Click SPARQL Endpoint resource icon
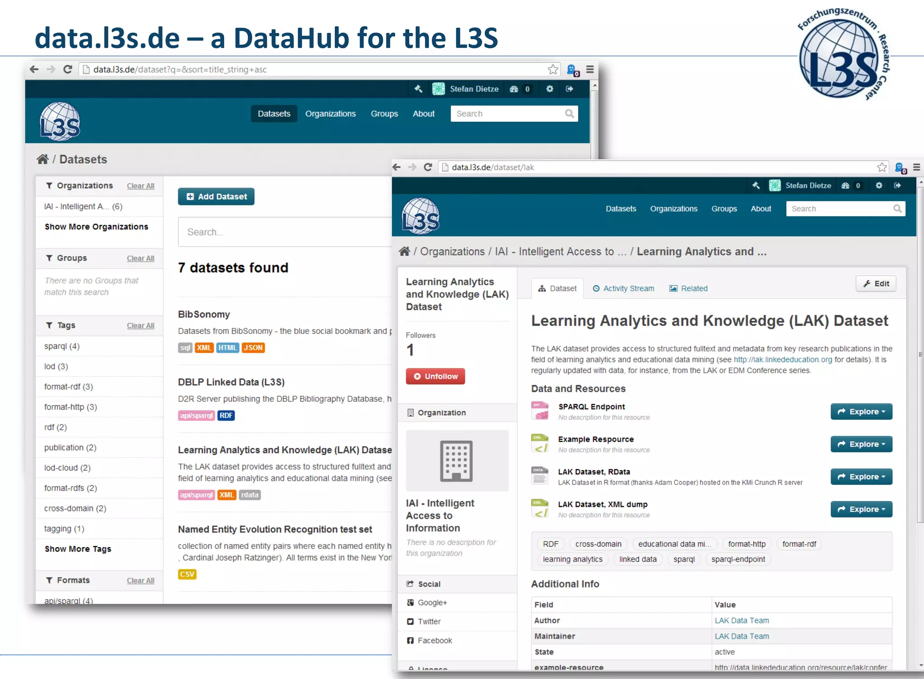 (x=540, y=411)
